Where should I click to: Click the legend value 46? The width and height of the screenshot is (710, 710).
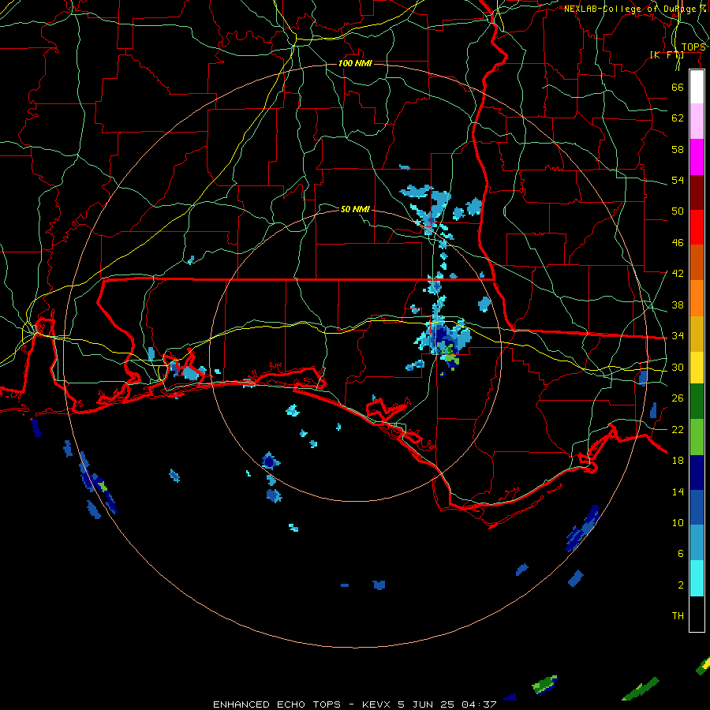678,243
